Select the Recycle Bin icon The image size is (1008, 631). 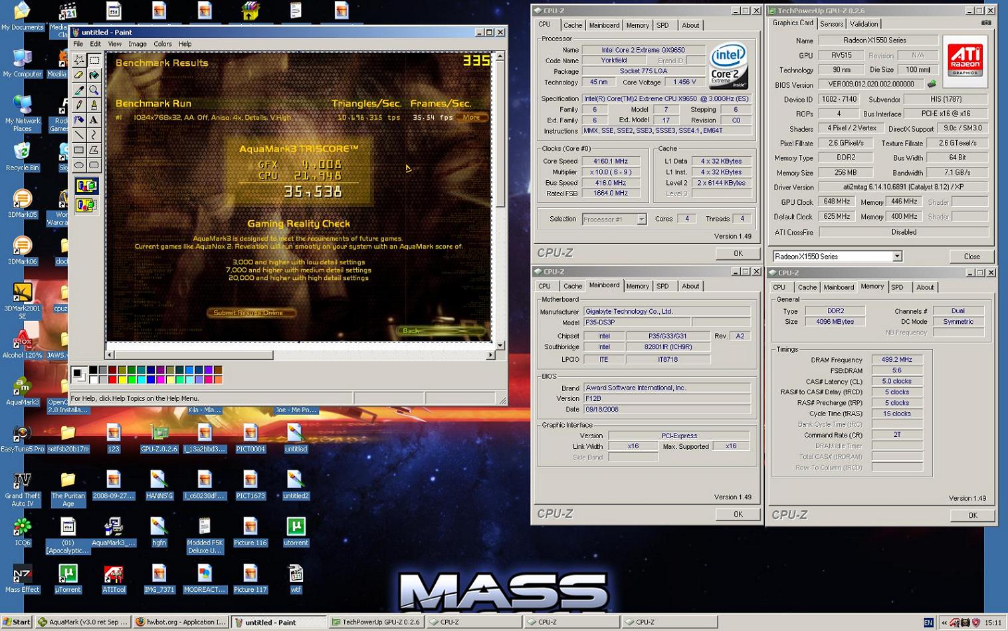[x=22, y=157]
